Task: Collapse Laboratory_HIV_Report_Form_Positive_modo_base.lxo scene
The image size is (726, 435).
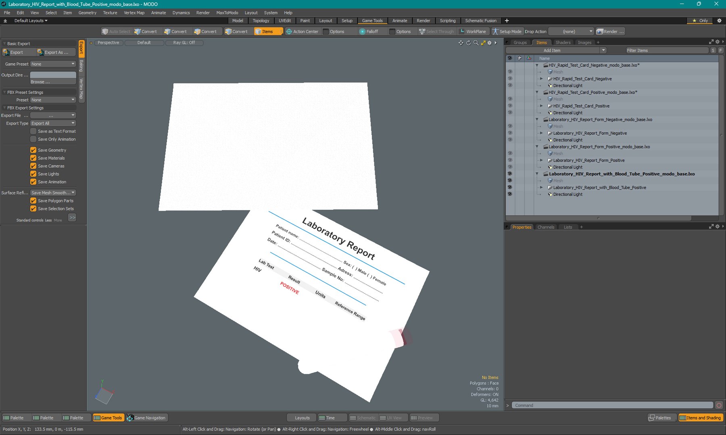Action: pyautogui.click(x=537, y=147)
